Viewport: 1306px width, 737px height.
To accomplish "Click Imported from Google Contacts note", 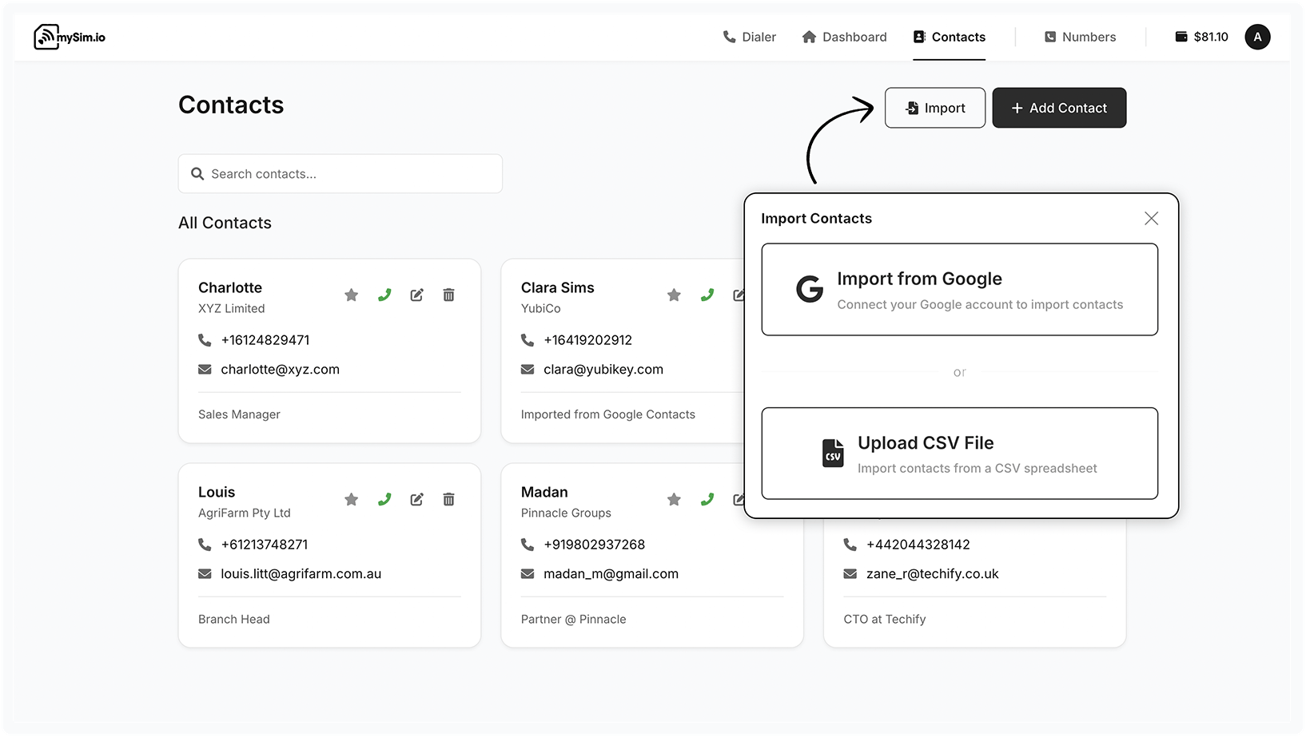I will point(608,414).
